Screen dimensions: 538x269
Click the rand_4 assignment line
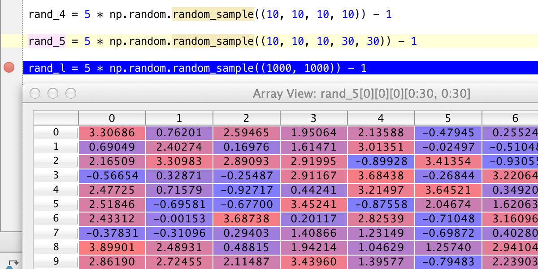tap(210, 14)
